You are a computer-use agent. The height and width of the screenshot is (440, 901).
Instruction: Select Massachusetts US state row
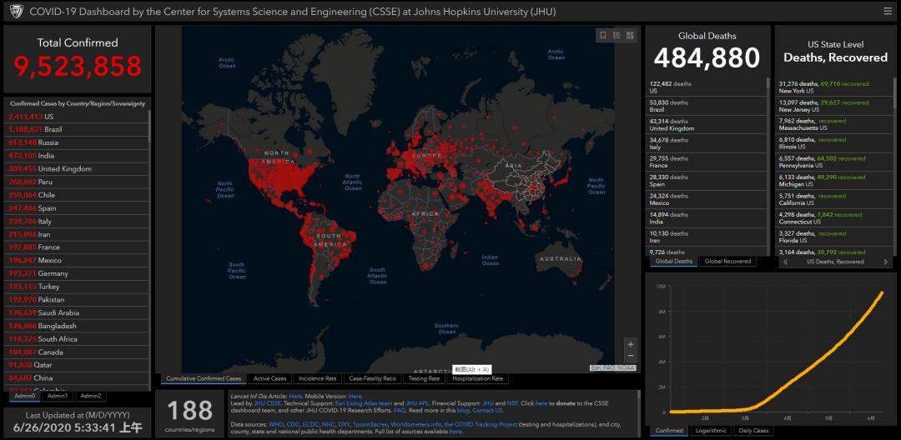[834, 124]
